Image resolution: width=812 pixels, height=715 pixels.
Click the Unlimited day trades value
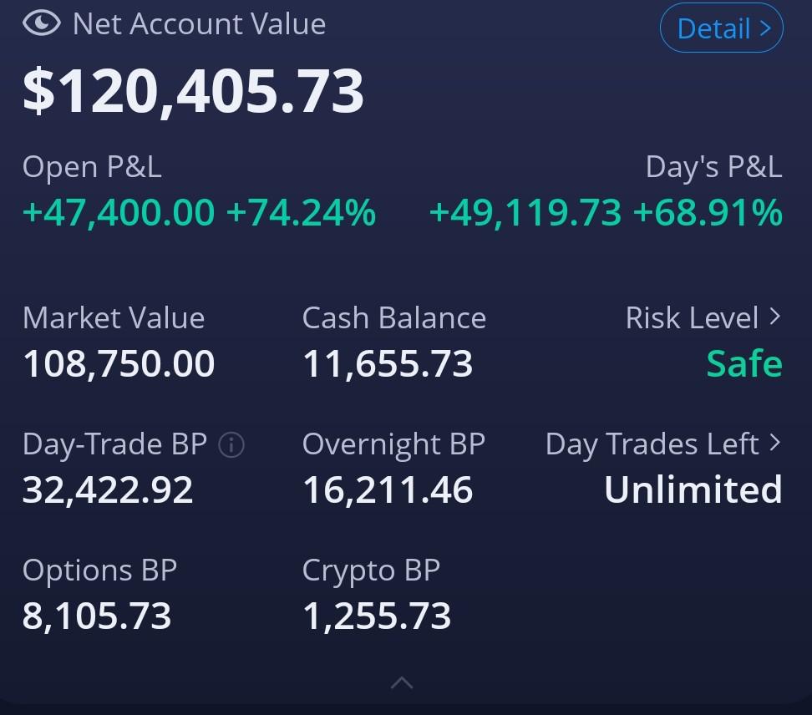(x=693, y=489)
